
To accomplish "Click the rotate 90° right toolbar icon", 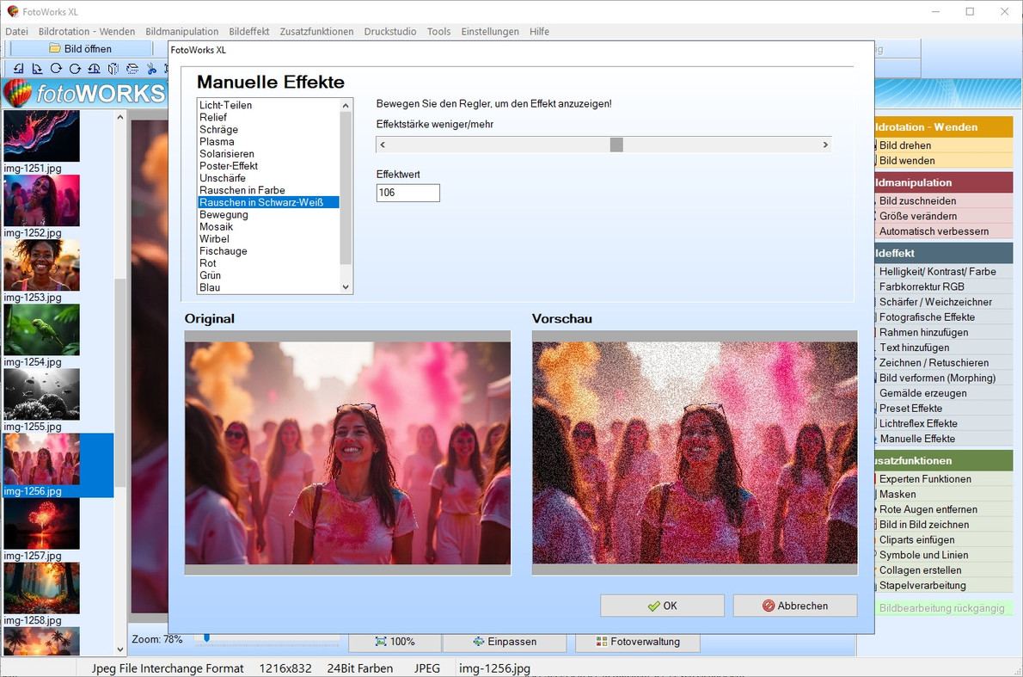I will tap(37, 69).
